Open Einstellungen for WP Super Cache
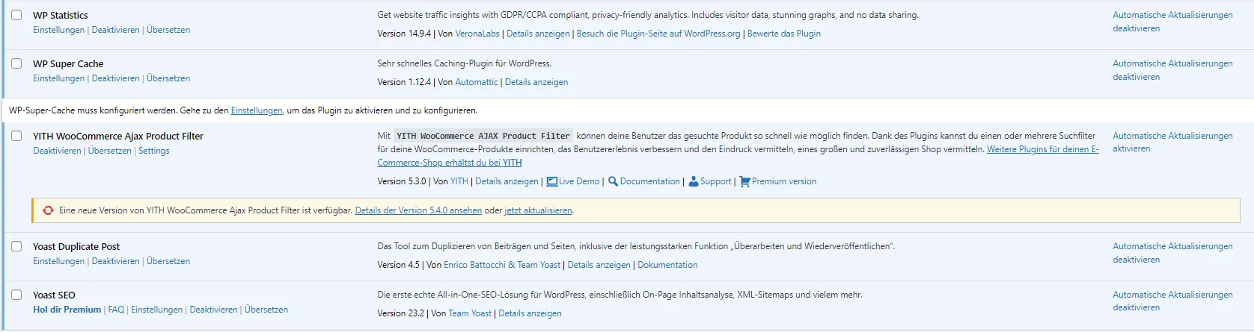Image resolution: width=1254 pixels, height=332 pixels. (58, 78)
